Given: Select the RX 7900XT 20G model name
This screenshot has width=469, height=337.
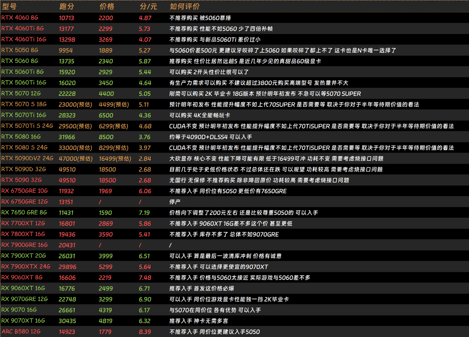Looking at the screenshot, I should (24, 256).
